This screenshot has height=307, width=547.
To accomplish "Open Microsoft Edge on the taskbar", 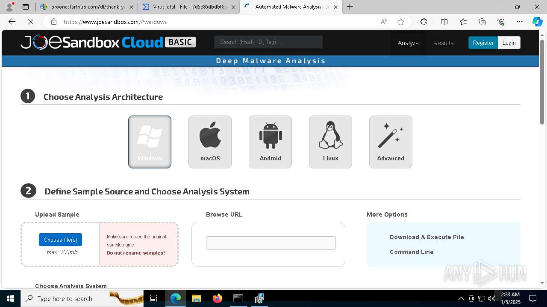I will 176,298.
